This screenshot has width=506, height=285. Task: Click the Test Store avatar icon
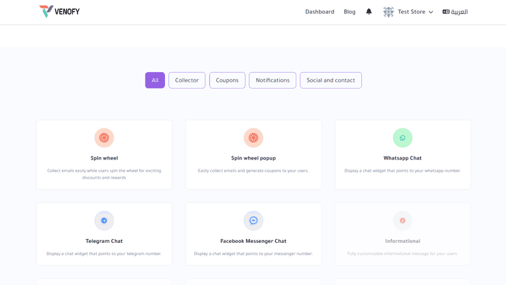[x=389, y=12]
